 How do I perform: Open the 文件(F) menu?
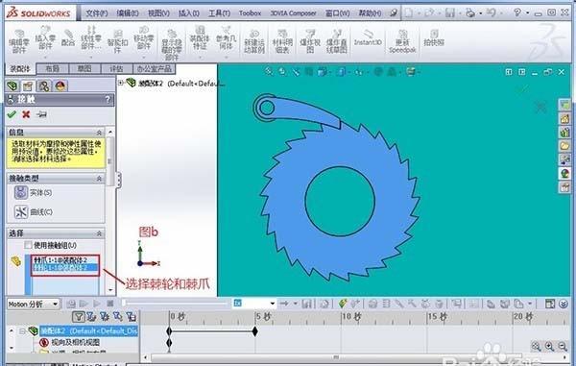pyautogui.click(x=97, y=13)
